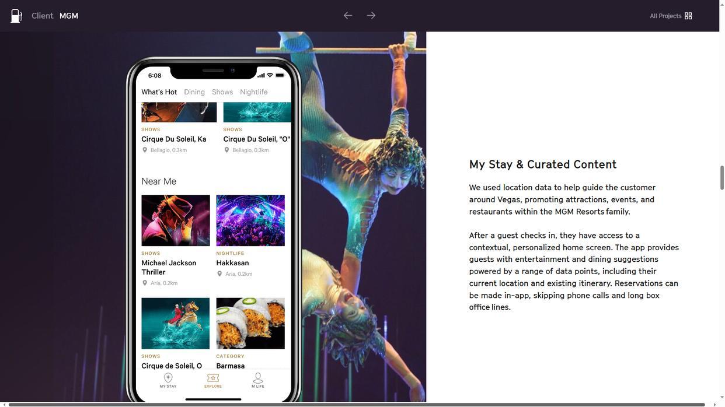This screenshot has width=725, height=407.
Task: Click the location pin under Cirque Du Soleil, Ka
Action: click(x=145, y=150)
